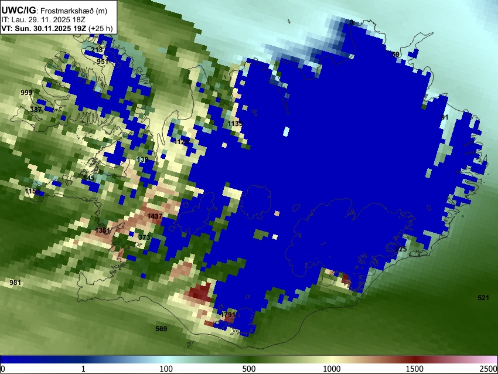
Task: Click the map value 213
Action: click(97, 50)
